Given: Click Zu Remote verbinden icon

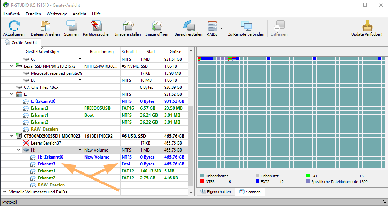Looking at the screenshot, I should click(246, 26).
